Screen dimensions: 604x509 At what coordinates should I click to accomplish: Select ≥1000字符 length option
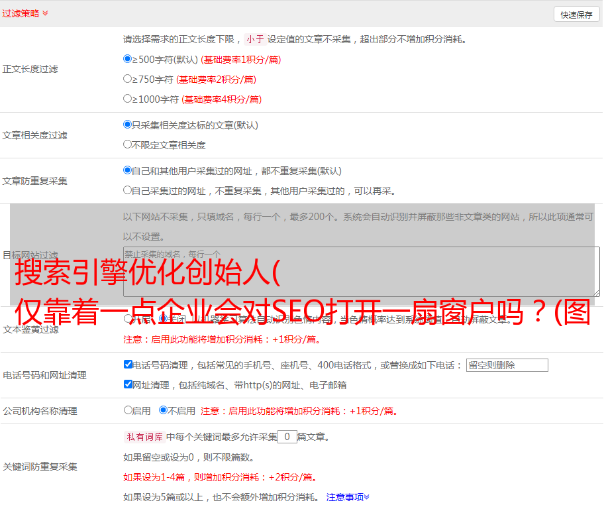pos(127,98)
